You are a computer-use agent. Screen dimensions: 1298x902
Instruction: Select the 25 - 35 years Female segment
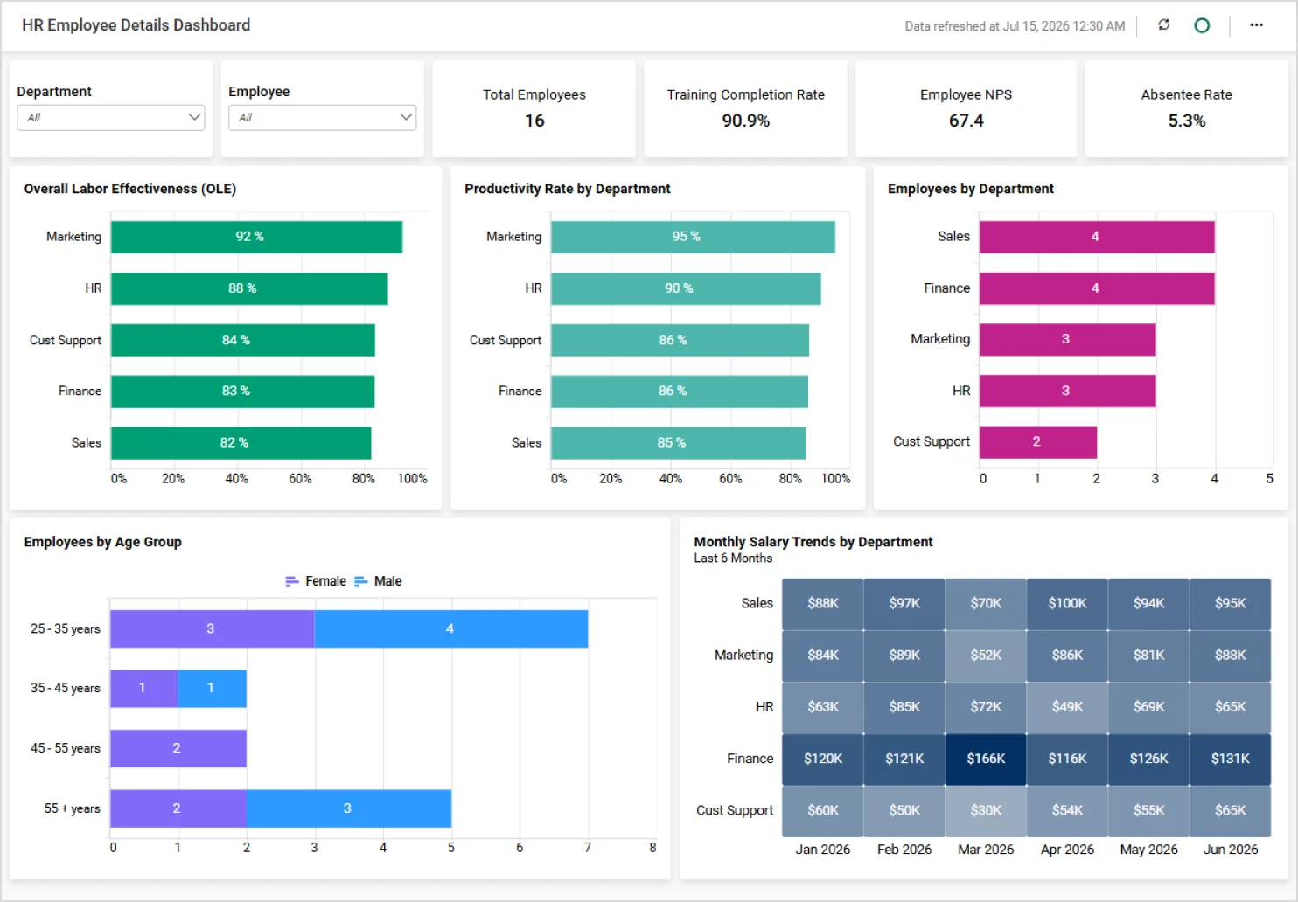click(213, 628)
